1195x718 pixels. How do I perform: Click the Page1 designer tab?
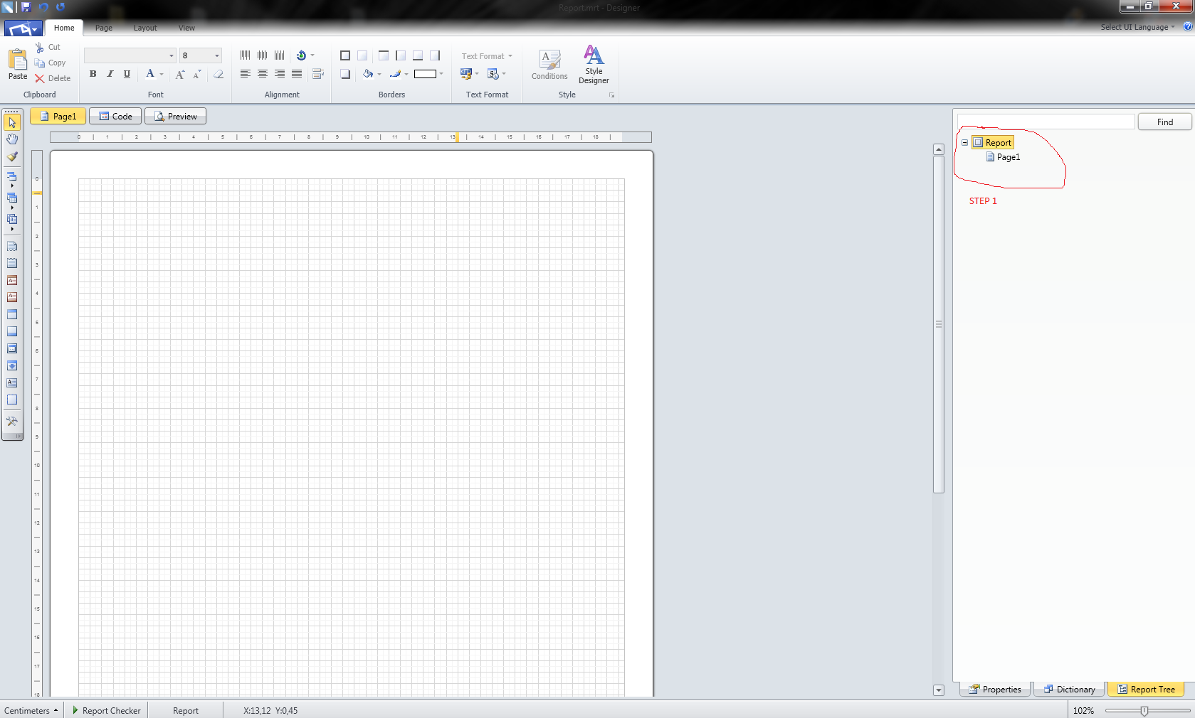tap(58, 117)
